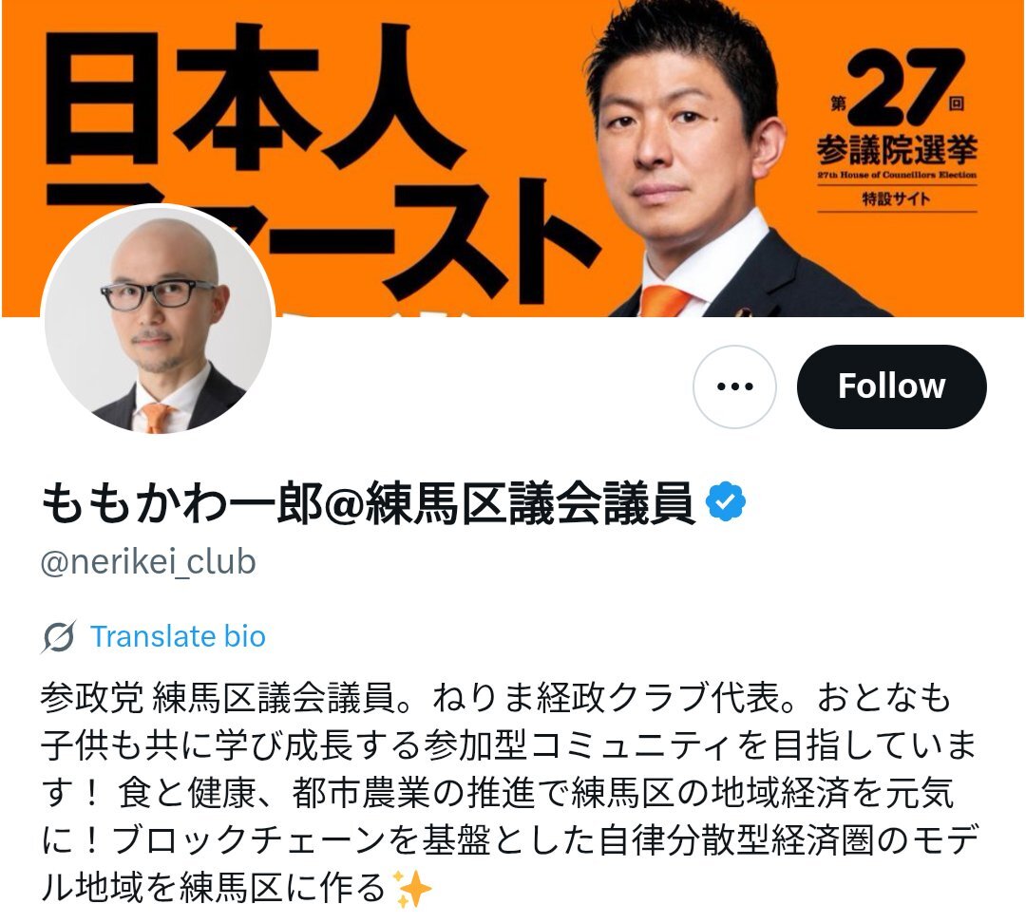The width and height of the screenshot is (1026, 923).
Task: Click the 27th House of Councillors Election caption
Action: (897, 175)
